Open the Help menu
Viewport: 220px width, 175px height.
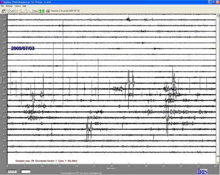coord(24,6)
